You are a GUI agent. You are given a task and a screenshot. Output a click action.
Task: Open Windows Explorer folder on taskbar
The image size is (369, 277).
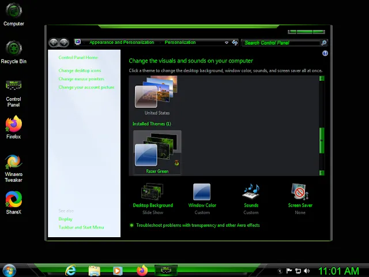point(94,271)
